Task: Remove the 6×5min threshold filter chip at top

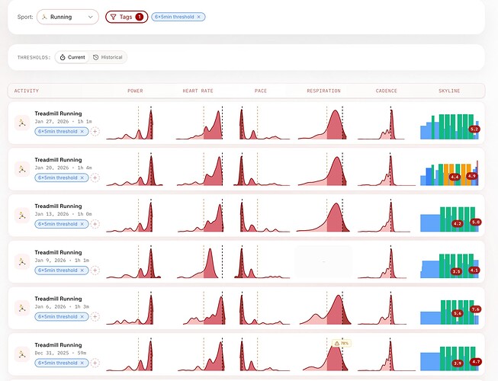Action: coord(199,16)
